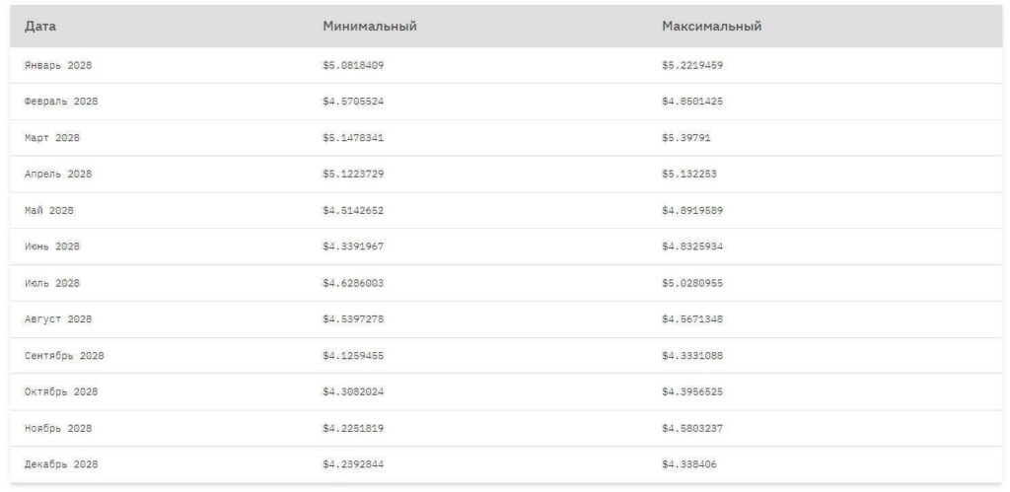
Task: Select the Октябрь 2028 row label
Action: click(x=61, y=391)
